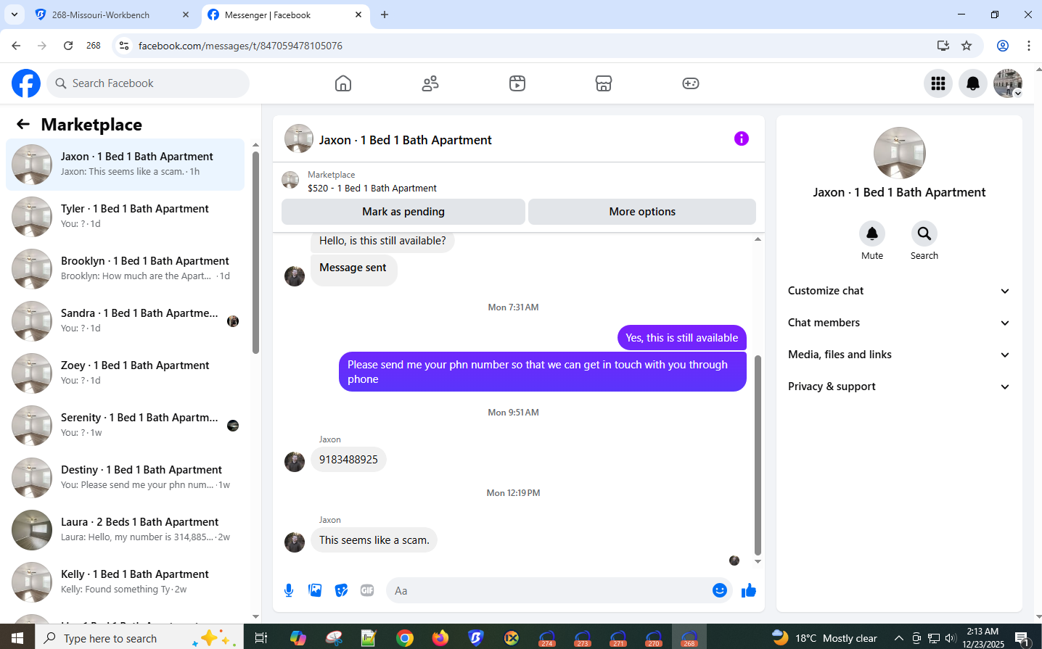Click the voice clip microphone icon
Screen dimensions: 1042x649
(289, 590)
